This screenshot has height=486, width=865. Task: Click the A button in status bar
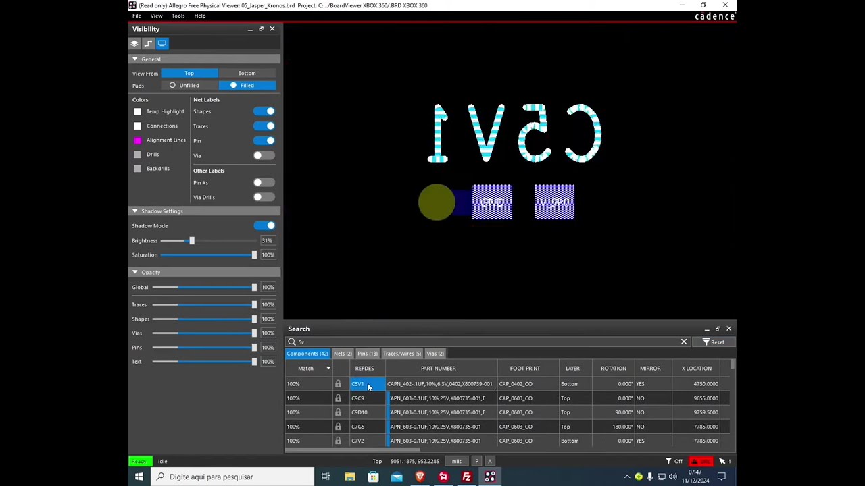point(490,461)
